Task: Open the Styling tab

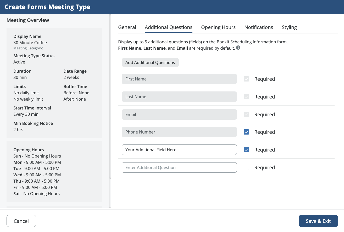Action: point(289,27)
